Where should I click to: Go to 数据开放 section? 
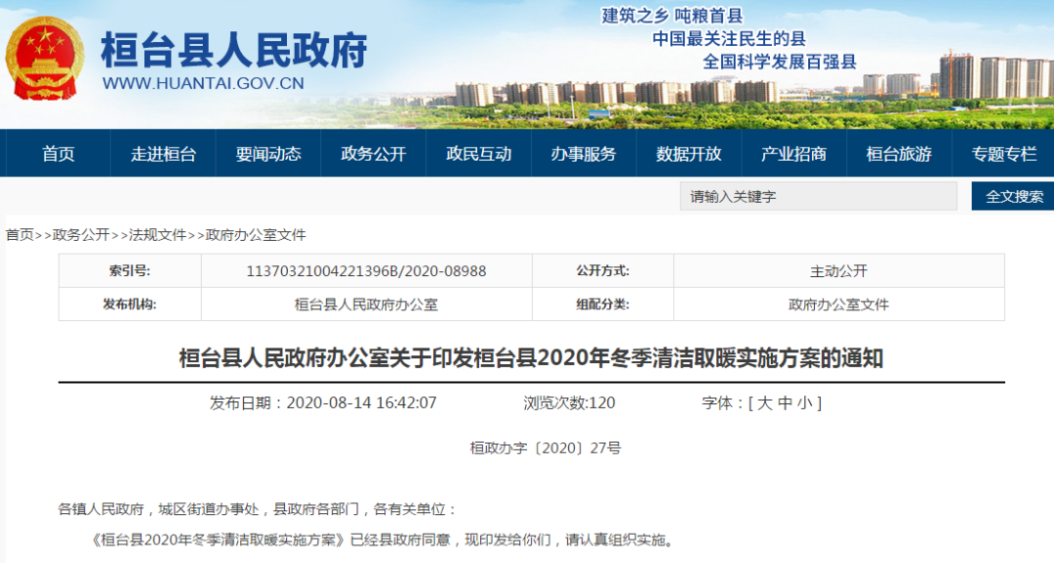(689, 154)
